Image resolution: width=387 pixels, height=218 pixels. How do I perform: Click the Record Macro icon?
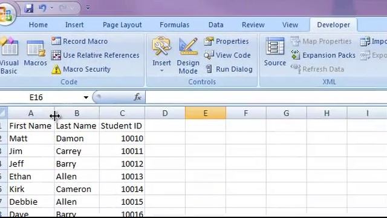pos(56,41)
